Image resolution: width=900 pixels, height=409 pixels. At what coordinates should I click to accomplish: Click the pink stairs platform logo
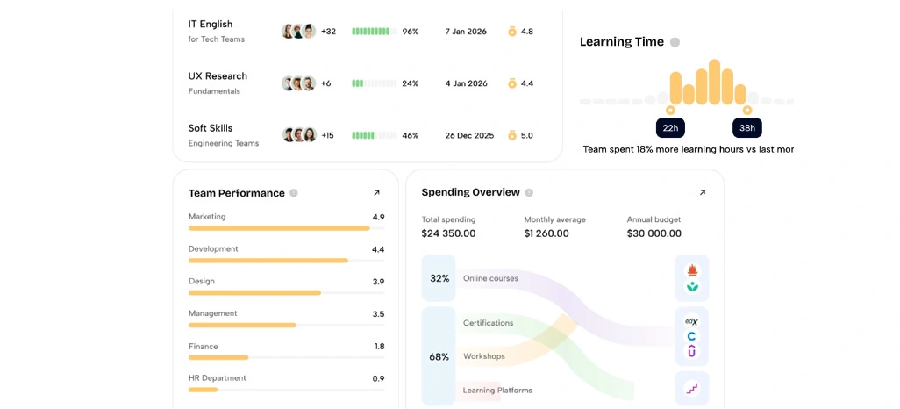(691, 389)
